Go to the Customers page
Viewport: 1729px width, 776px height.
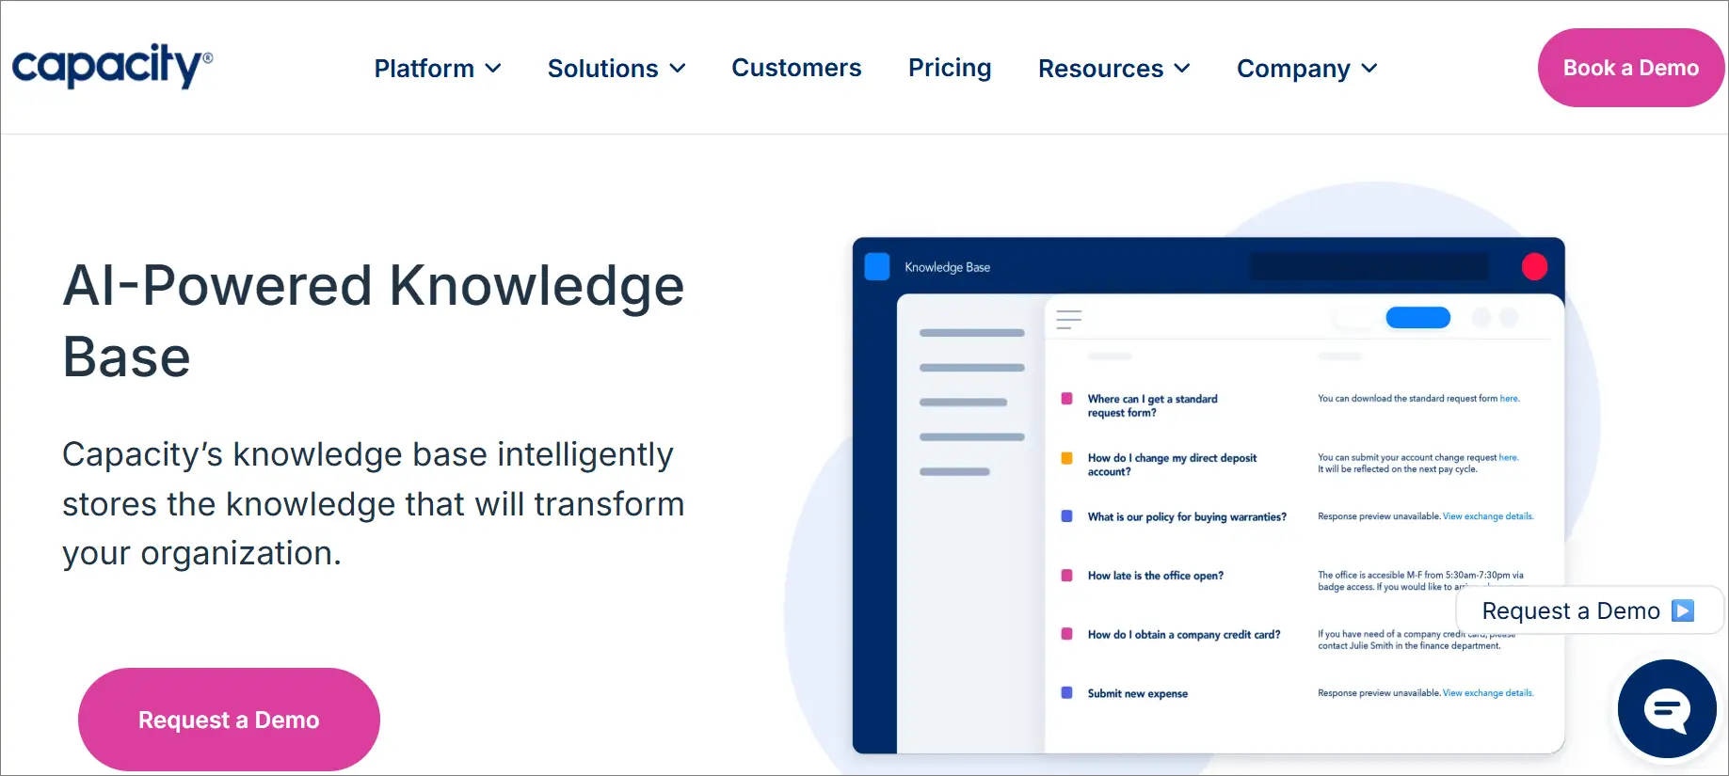point(796,68)
